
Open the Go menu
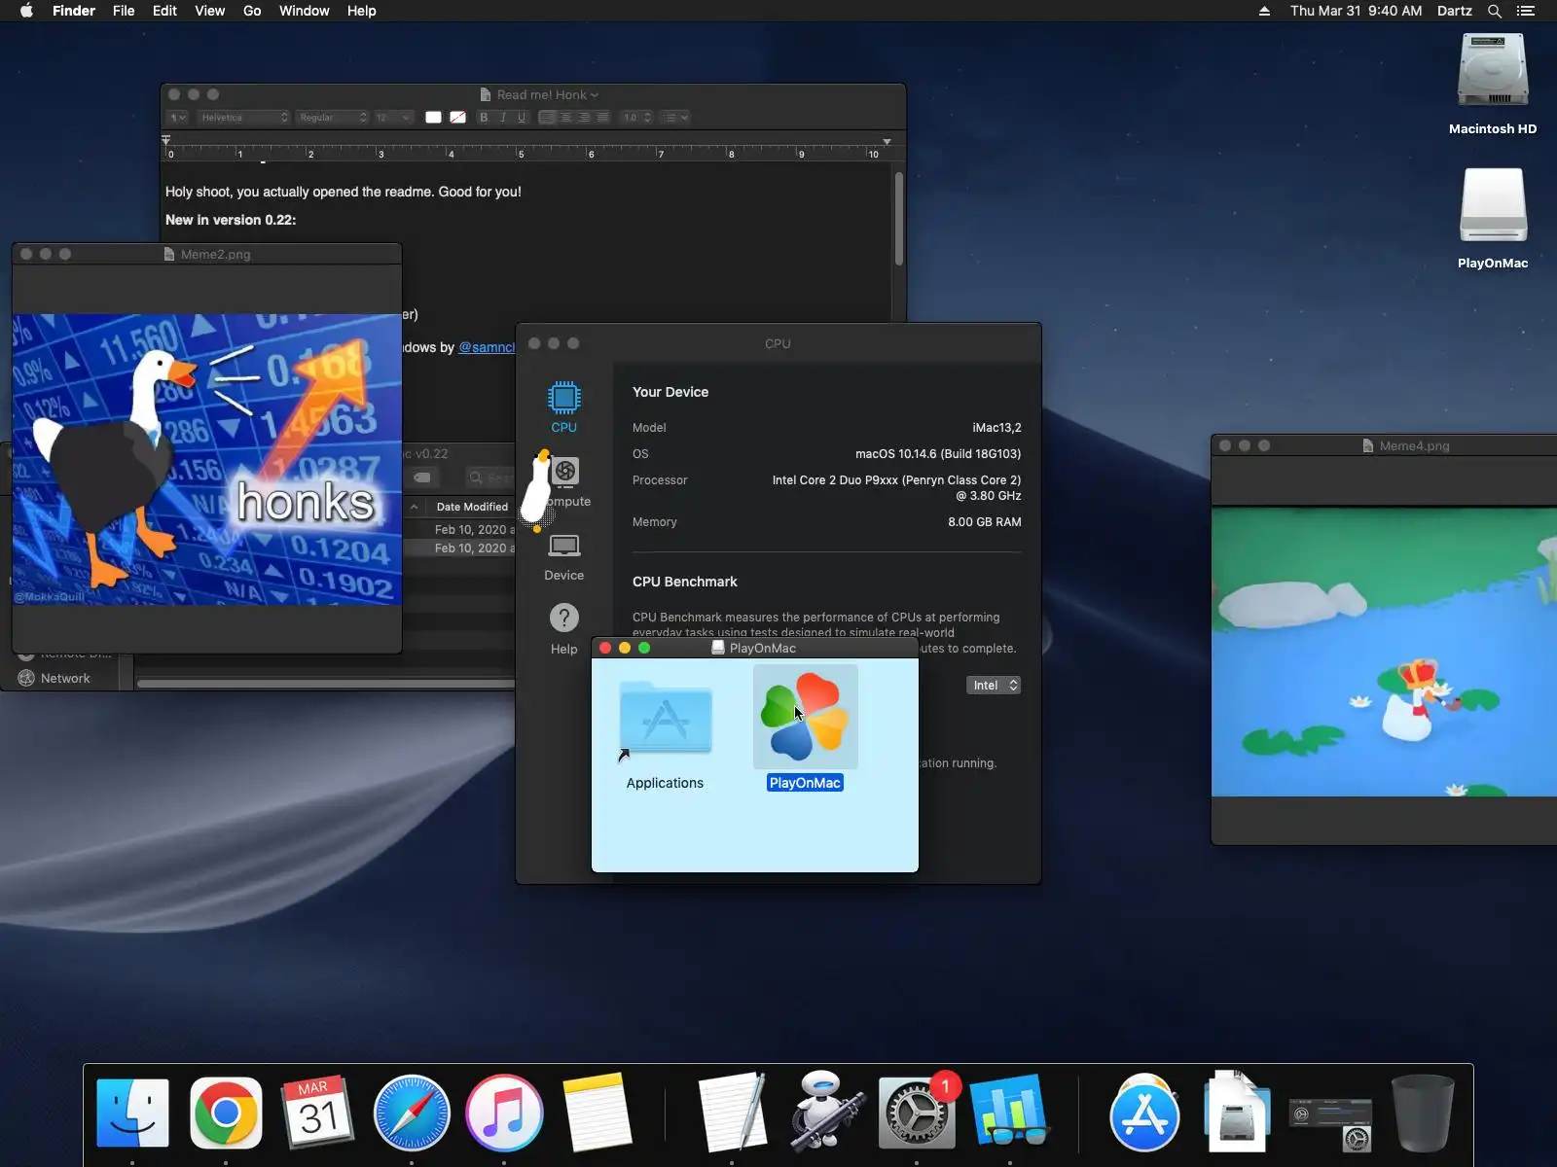coord(252,11)
